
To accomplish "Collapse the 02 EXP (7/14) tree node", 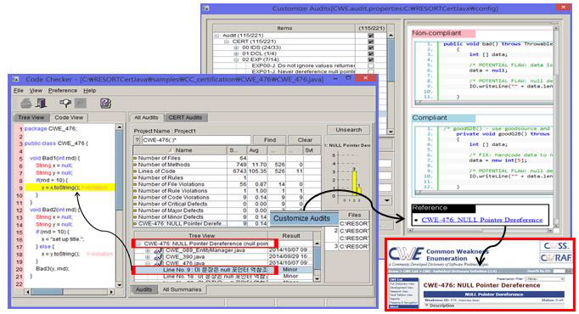I will point(236,59).
